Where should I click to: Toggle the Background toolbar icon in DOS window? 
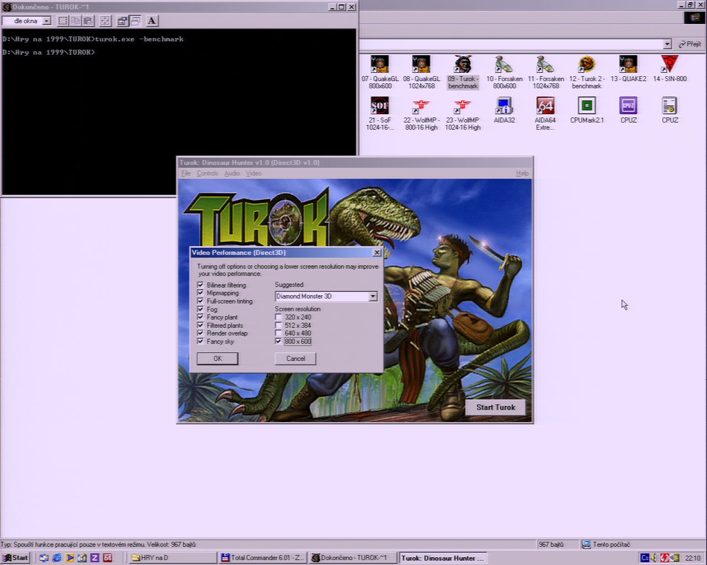(135, 21)
